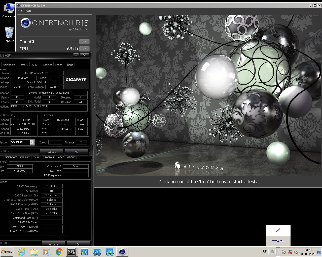
Task: Click OK in CPU-Z memory window
Action: pos(78,244)
